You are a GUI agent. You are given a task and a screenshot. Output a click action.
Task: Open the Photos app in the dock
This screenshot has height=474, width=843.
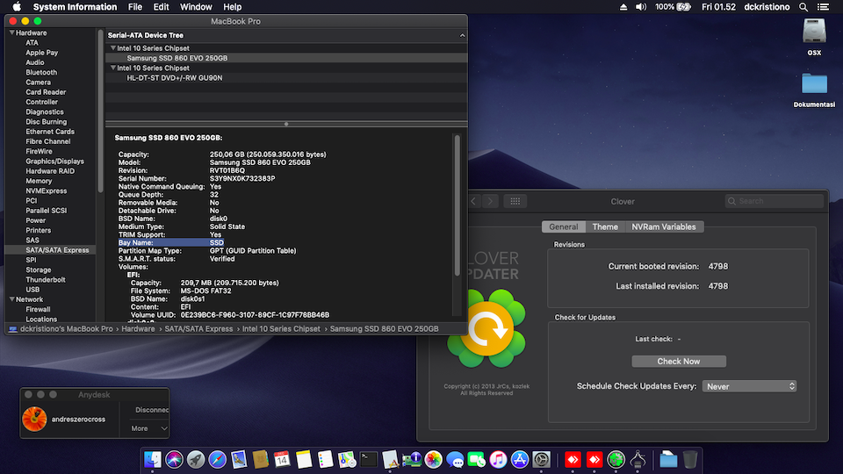click(x=433, y=459)
